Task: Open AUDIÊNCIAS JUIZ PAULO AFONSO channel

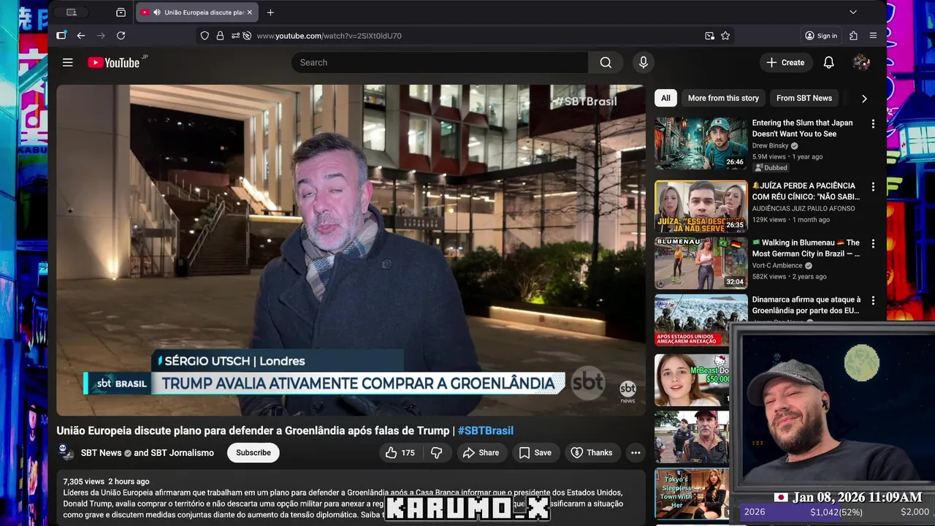Action: tap(804, 209)
